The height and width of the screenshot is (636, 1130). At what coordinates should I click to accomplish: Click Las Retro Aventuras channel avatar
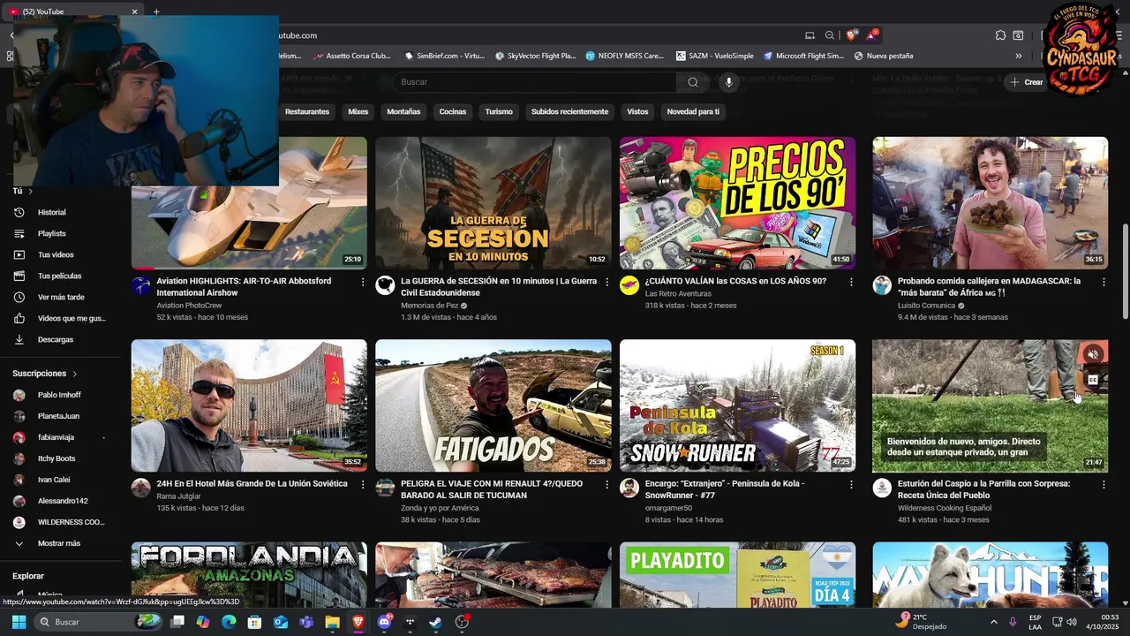click(x=629, y=285)
